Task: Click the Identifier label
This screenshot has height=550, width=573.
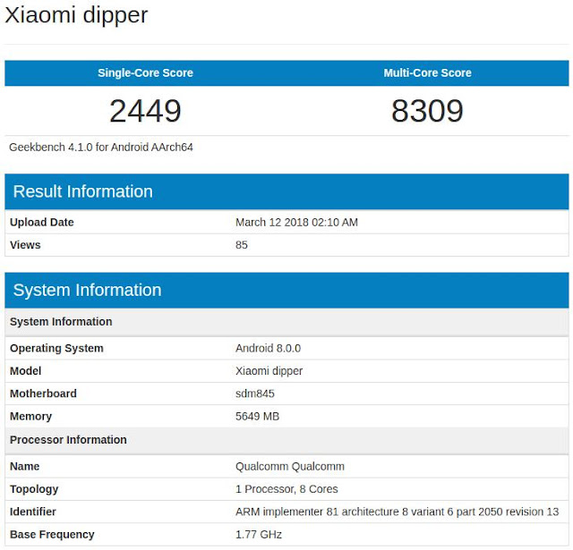Action: pos(33,512)
